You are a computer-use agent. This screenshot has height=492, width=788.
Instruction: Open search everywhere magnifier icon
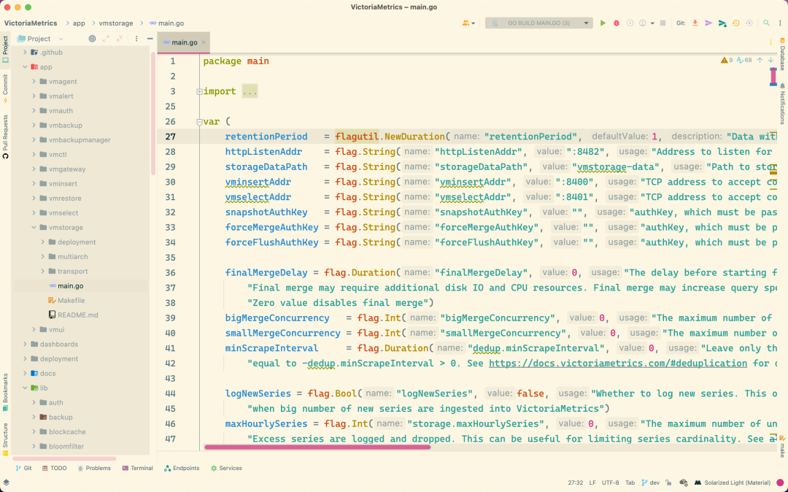[x=767, y=23]
